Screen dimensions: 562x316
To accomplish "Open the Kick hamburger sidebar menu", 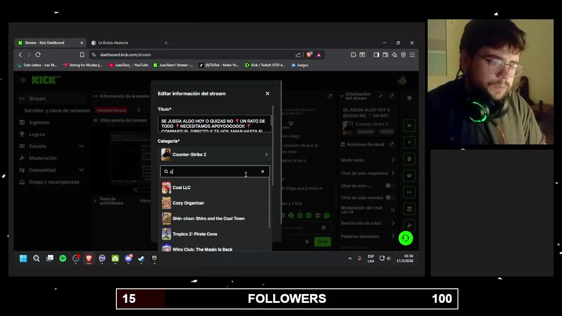I will point(23,80).
